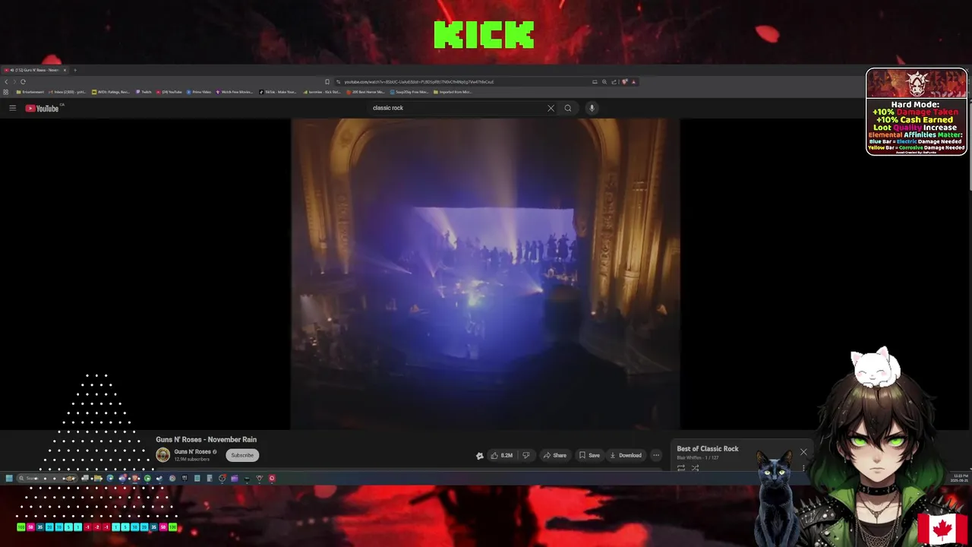Image resolution: width=972 pixels, height=547 pixels.
Task: Bookmark this page via address bar icon
Action: [327, 81]
